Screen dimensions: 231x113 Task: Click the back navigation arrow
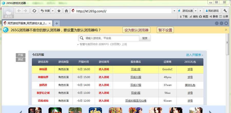tap(19, 11)
